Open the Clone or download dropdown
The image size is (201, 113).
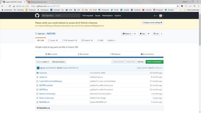click(x=154, y=62)
